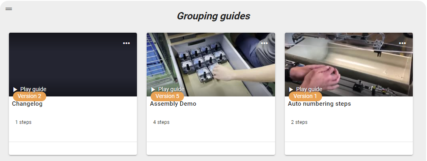Click Play guide text on Assembly Demo card
This screenshot has height=161, width=427.
(x=171, y=89)
